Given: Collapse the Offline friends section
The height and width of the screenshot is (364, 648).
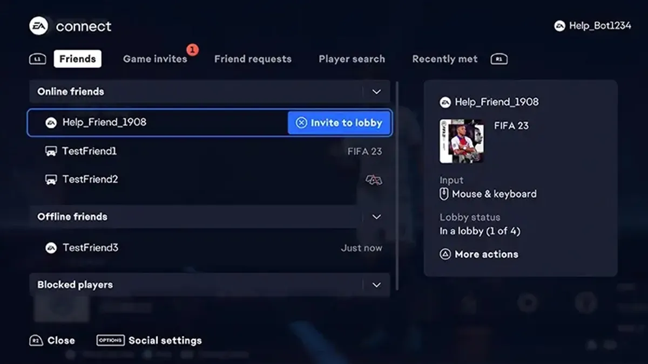Looking at the screenshot, I should coord(376,216).
